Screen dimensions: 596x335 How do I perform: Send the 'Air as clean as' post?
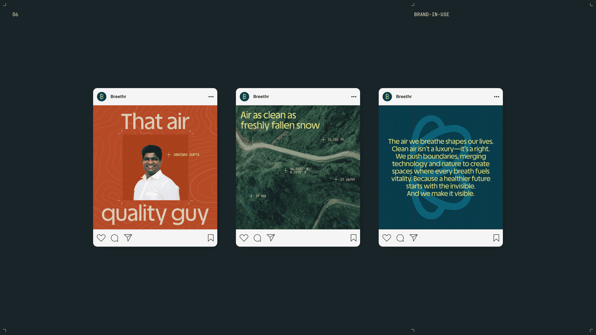(271, 238)
